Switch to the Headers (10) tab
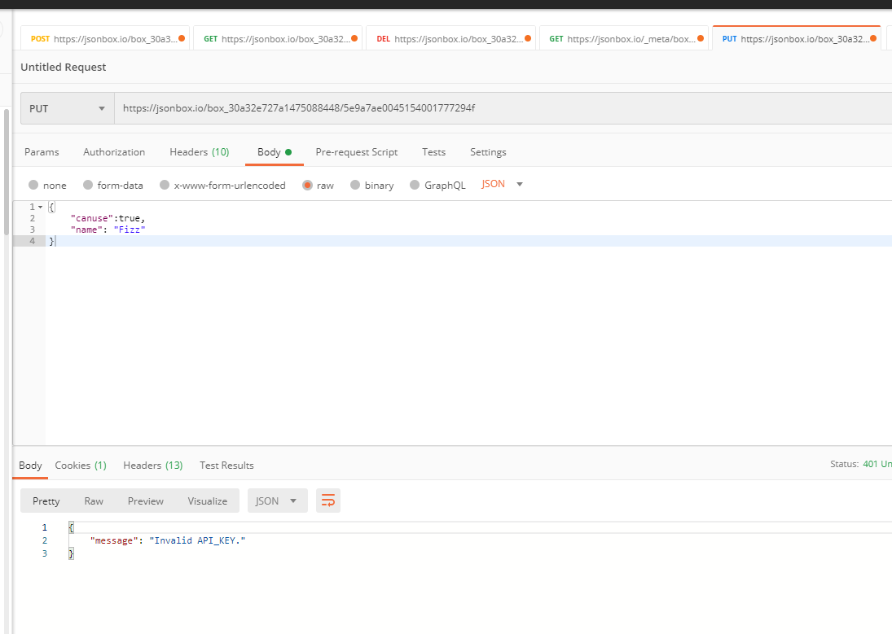Viewport: 892px width, 634px height. click(x=199, y=151)
